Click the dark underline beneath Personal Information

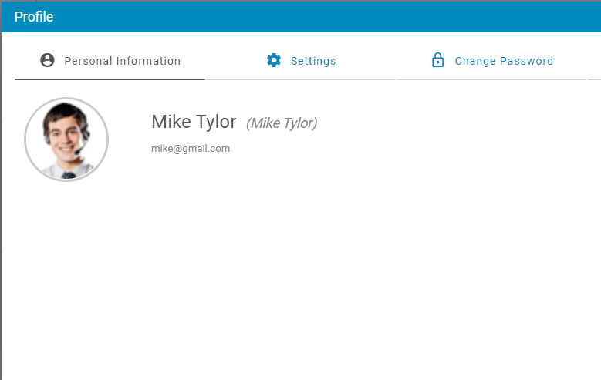[110, 79]
